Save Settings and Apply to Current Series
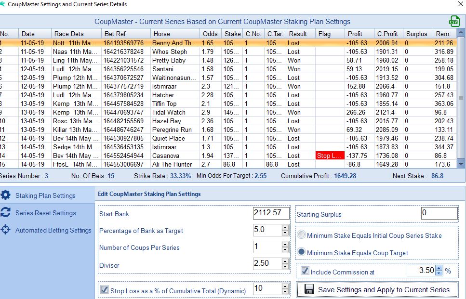The image size is (466, 299). [x=377, y=289]
